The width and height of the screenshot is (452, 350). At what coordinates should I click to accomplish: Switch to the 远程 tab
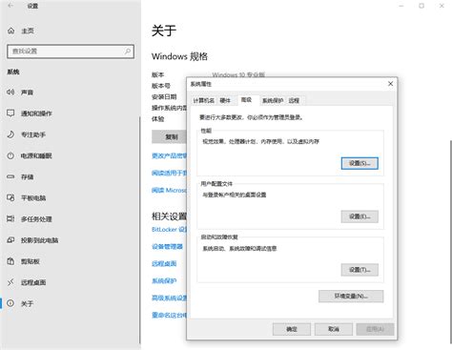[294, 100]
